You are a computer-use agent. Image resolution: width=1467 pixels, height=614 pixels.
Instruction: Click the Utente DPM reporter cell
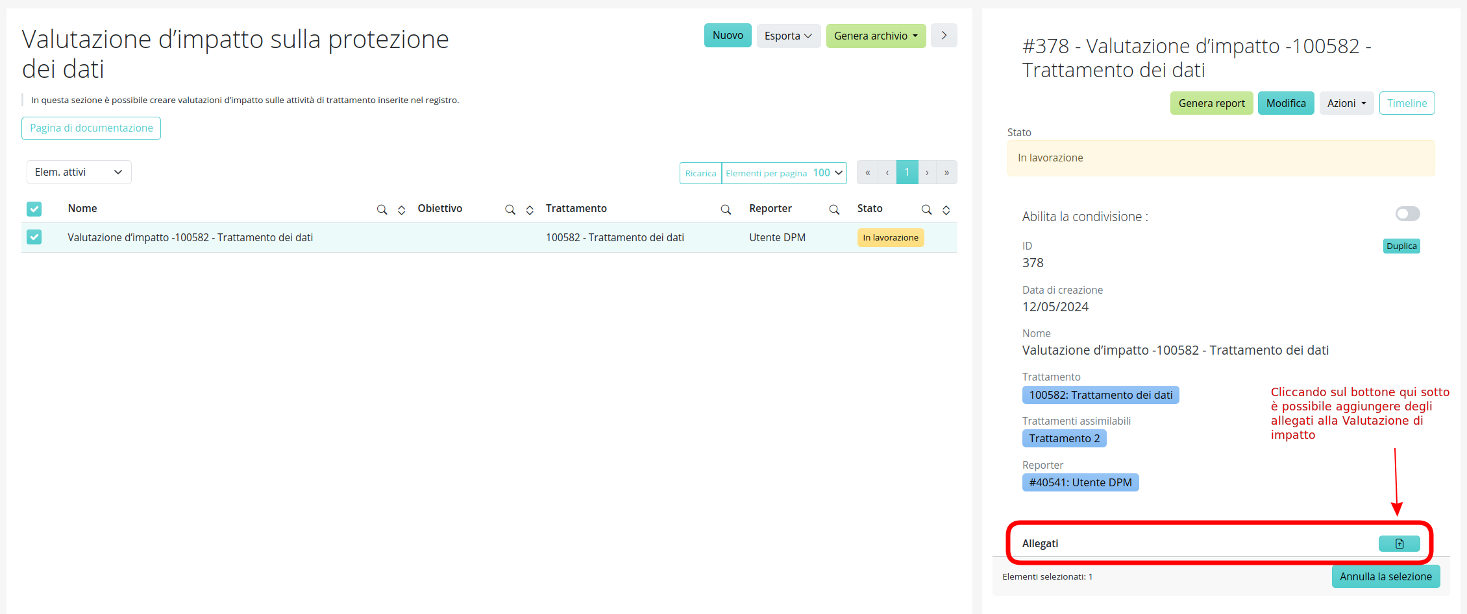coord(777,237)
